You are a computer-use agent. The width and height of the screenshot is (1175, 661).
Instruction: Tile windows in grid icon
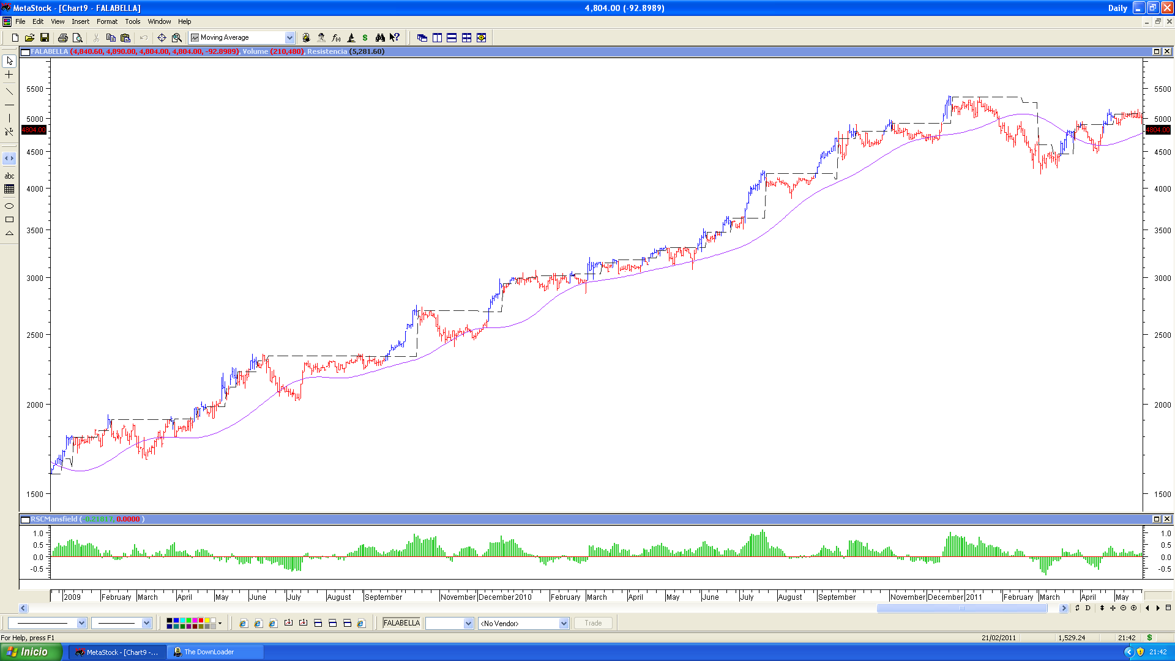click(466, 38)
